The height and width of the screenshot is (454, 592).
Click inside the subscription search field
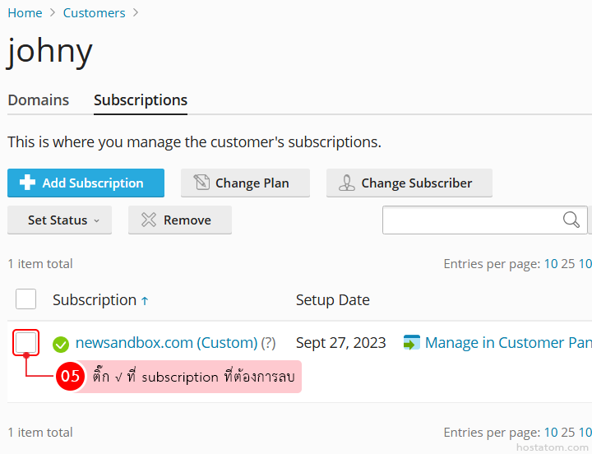coord(472,220)
